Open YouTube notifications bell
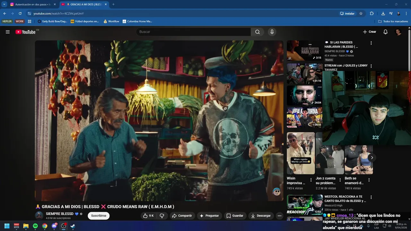The image size is (411, 231). 386,32
